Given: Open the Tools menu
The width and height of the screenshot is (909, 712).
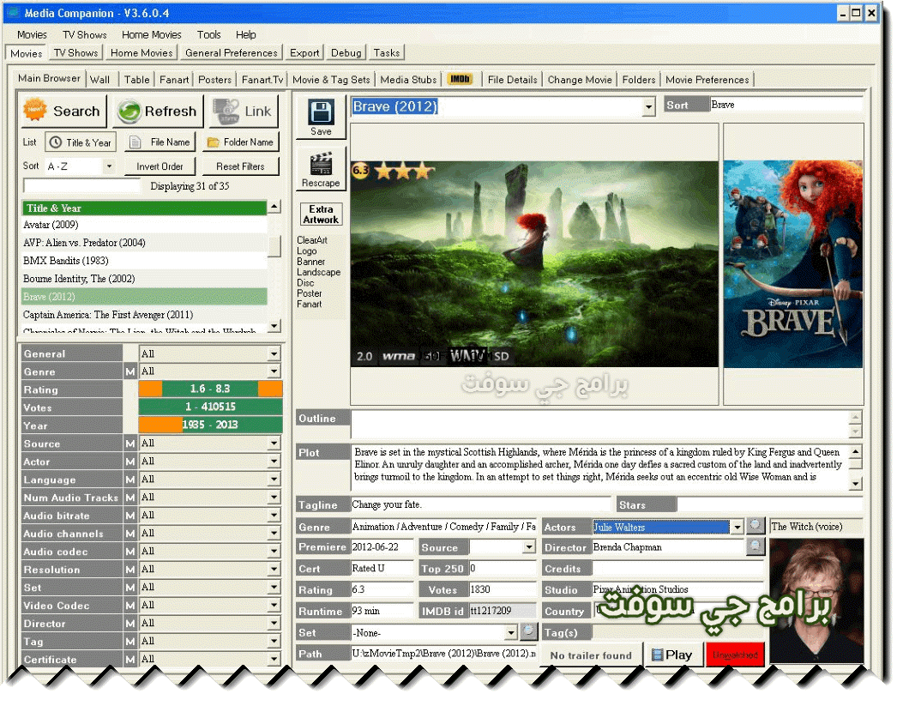Looking at the screenshot, I should coord(208,35).
